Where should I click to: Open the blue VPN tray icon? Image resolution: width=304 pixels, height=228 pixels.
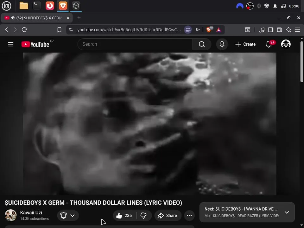click(x=240, y=6)
